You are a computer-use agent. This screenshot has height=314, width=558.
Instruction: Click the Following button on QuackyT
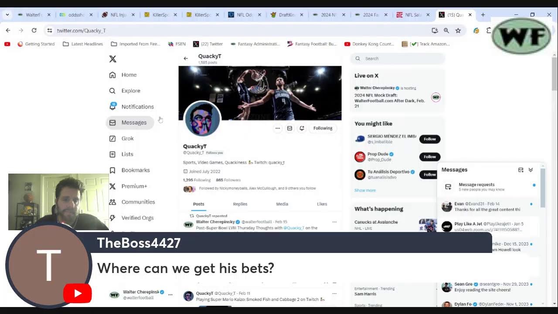click(323, 128)
